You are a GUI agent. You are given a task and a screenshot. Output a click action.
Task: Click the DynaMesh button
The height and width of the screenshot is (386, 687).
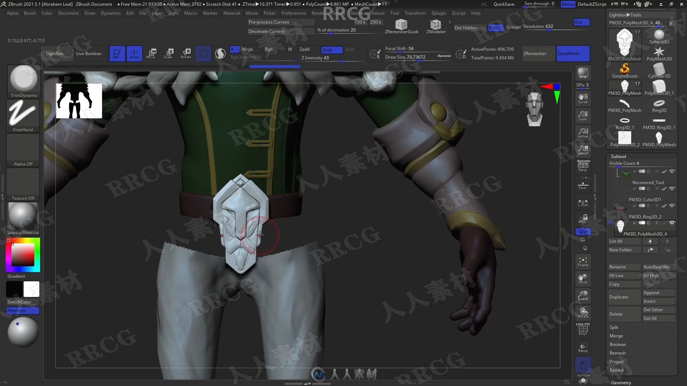click(573, 54)
